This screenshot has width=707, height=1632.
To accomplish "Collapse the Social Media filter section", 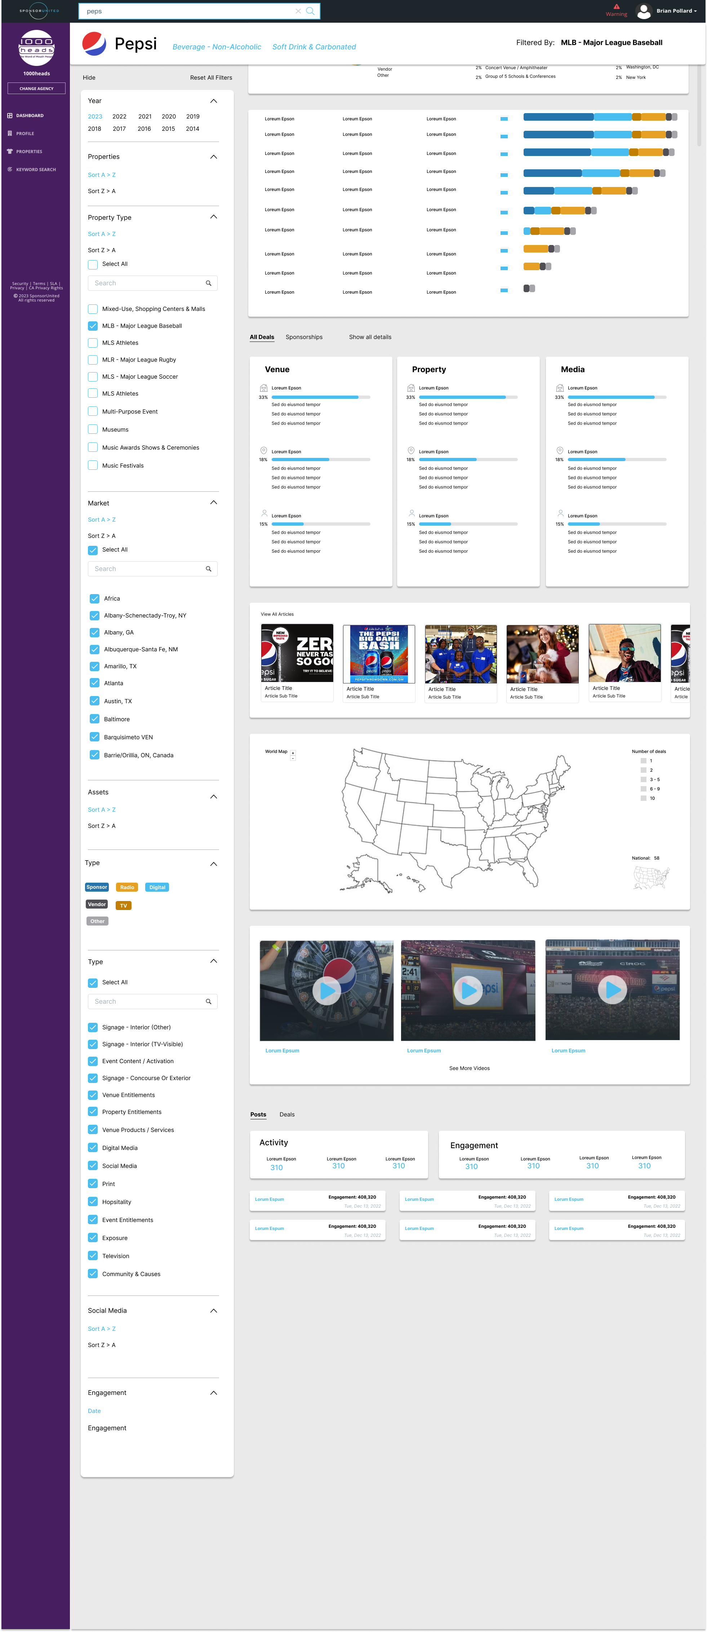I will 213,1310.
